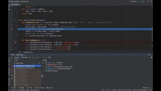Select frame hardAssertTrue, Example.py:36
Image resolution: width=161 pixels, height=91 pixels.
coord(27,66)
